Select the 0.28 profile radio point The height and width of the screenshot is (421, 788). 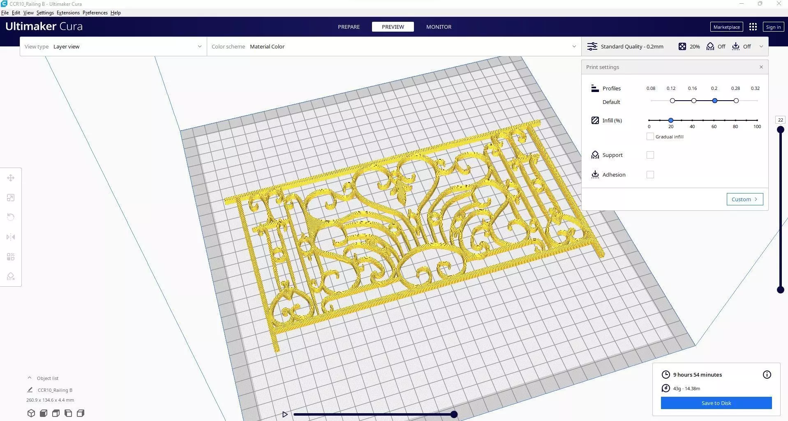click(x=736, y=101)
